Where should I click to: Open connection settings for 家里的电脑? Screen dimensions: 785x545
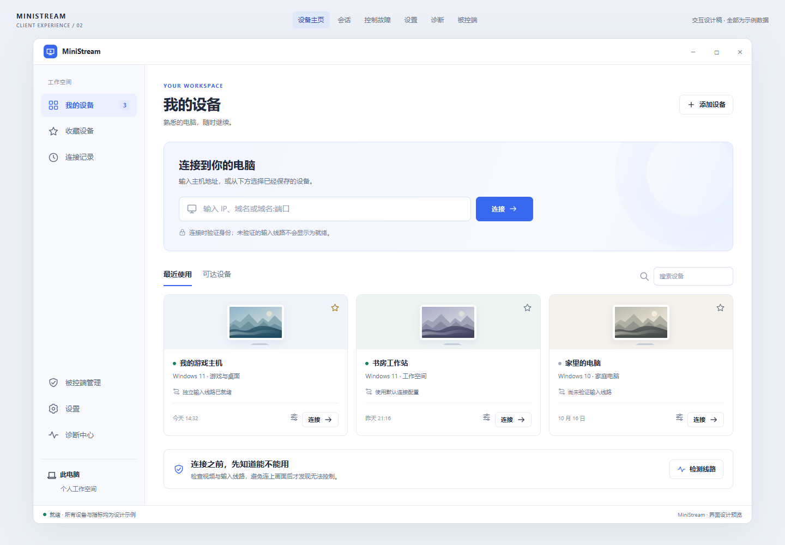tap(679, 417)
